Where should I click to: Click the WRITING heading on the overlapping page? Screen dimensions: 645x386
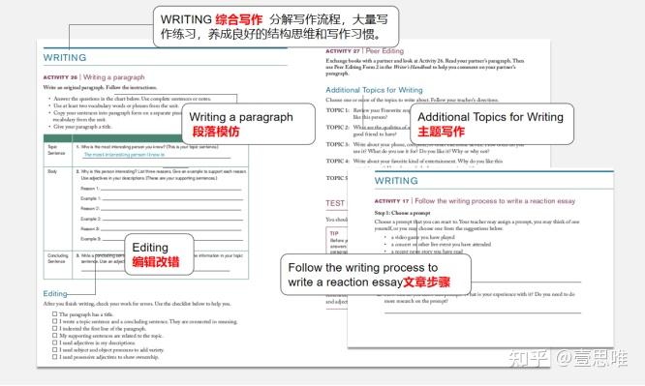coord(396,181)
